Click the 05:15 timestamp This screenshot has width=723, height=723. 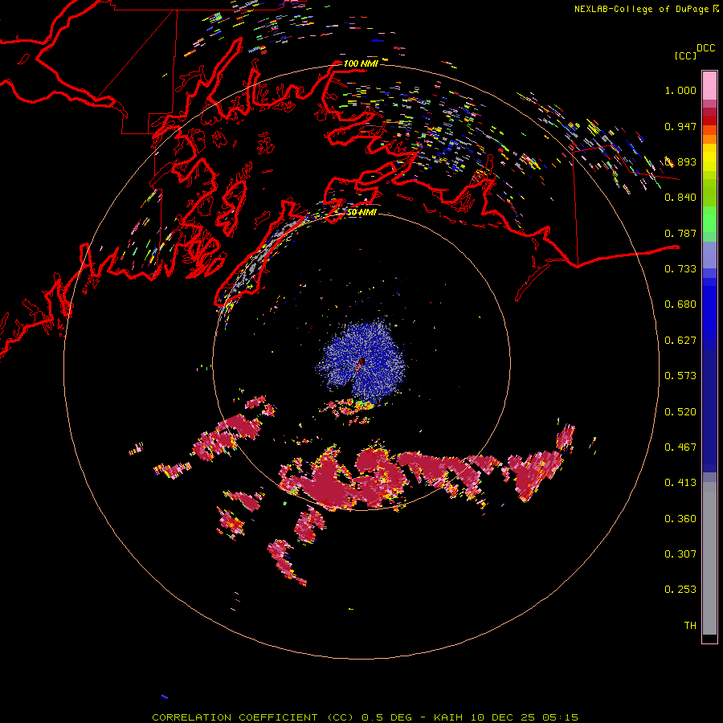(560, 717)
